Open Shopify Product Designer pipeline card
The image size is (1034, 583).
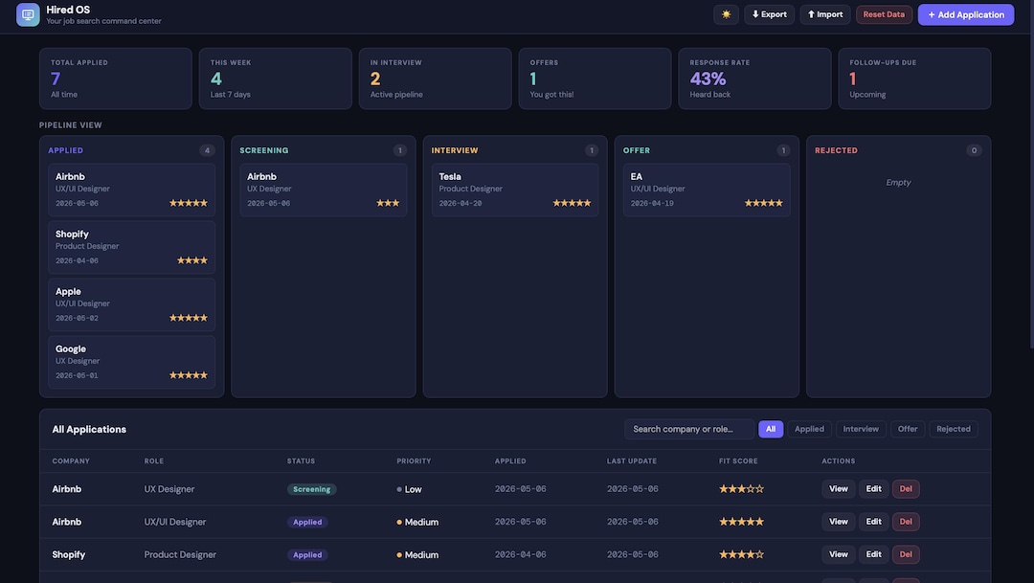pyautogui.click(x=131, y=247)
